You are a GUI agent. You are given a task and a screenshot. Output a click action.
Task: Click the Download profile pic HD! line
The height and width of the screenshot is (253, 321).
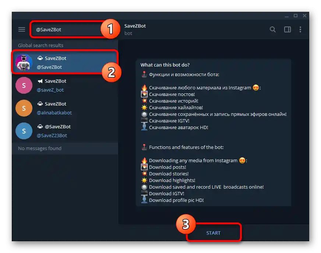(x=176, y=200)
